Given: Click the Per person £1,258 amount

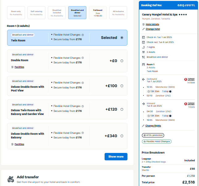Looking at the screenshot, I should click(191, 176).
